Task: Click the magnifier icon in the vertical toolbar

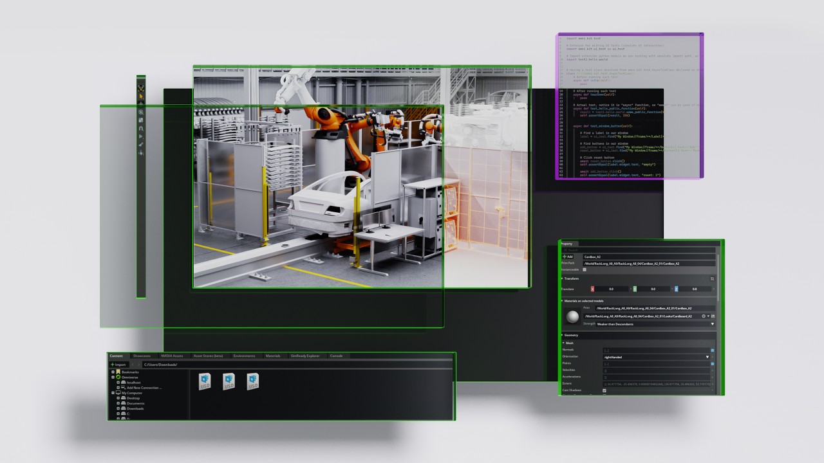Action: click(x=141, y=112)
